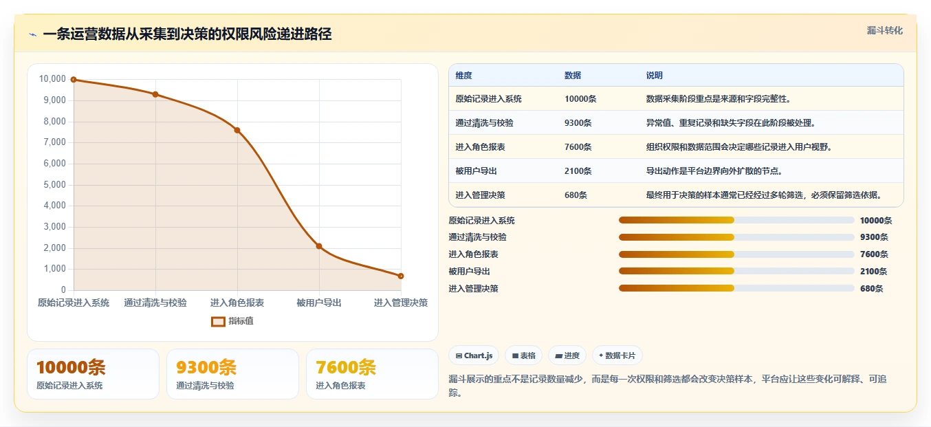This screenshot has width=931, height=427.
Task: Click the lightning icon beside the title
Action: (x=32, y=34)
